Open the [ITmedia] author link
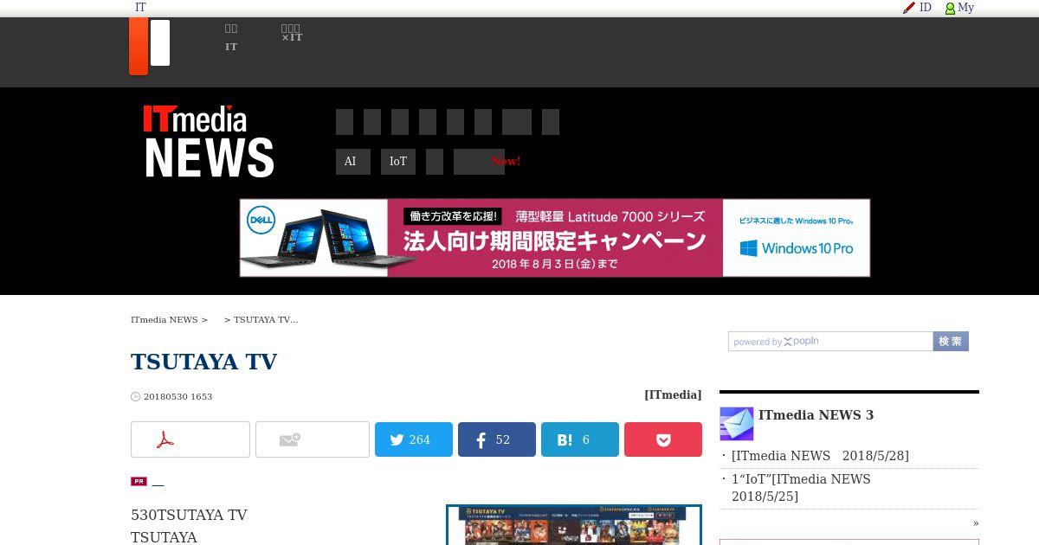 coord(673,394)
